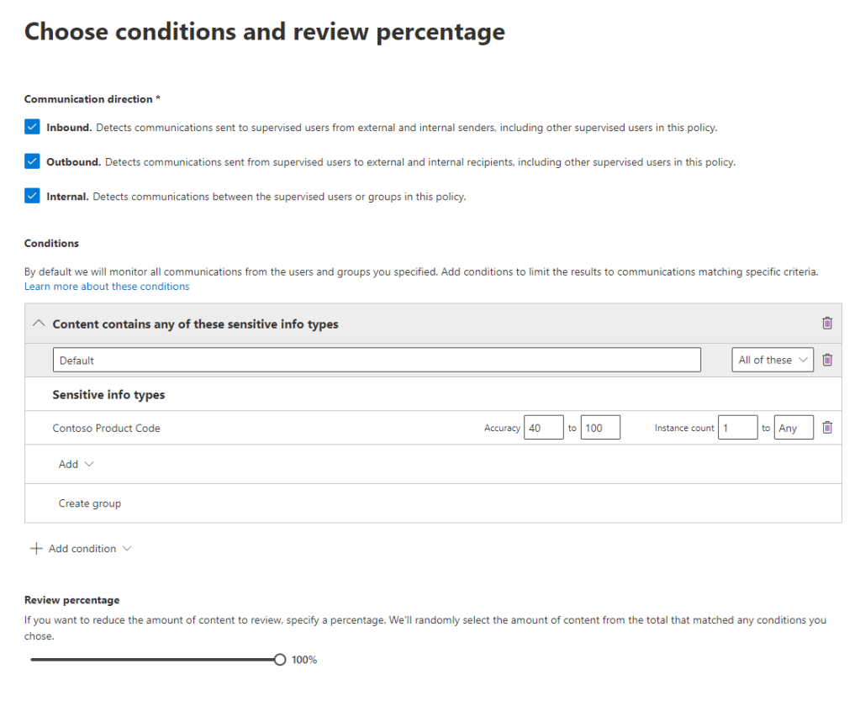This screenshot has height=711, width=860.
Task: Click the Default group name field
Action: 376,360
